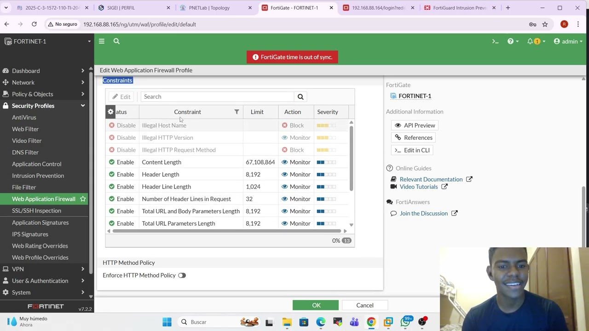Open the global search magnifier icon
This screenshot has width=589, height=331.
tap(116, 41)
